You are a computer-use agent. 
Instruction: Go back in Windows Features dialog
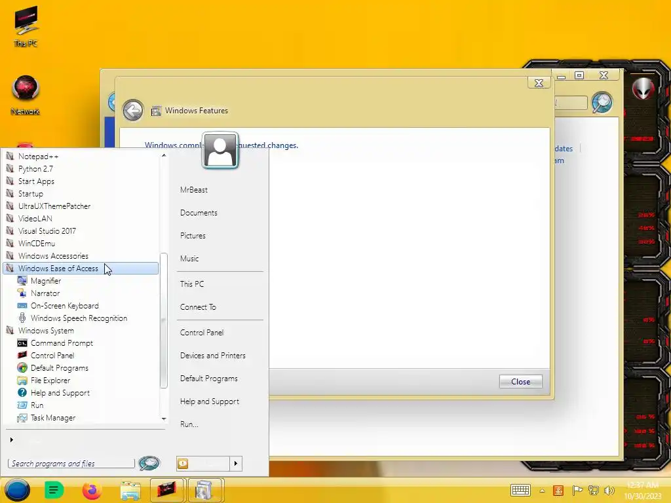(133, 111)
